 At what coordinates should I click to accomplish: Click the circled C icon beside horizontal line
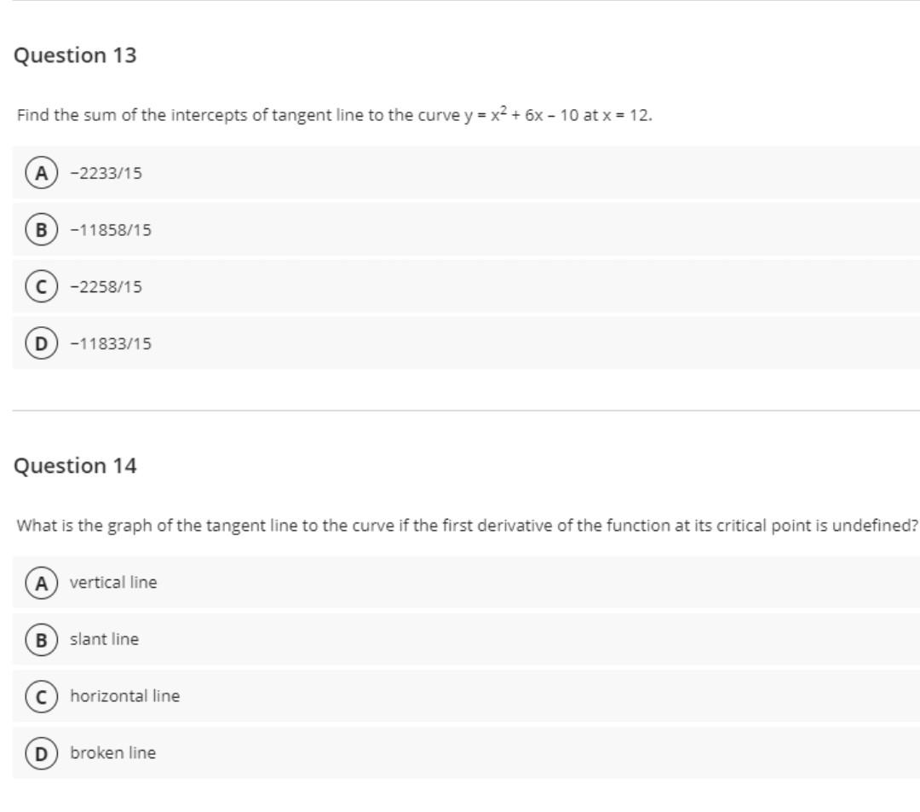39,695
